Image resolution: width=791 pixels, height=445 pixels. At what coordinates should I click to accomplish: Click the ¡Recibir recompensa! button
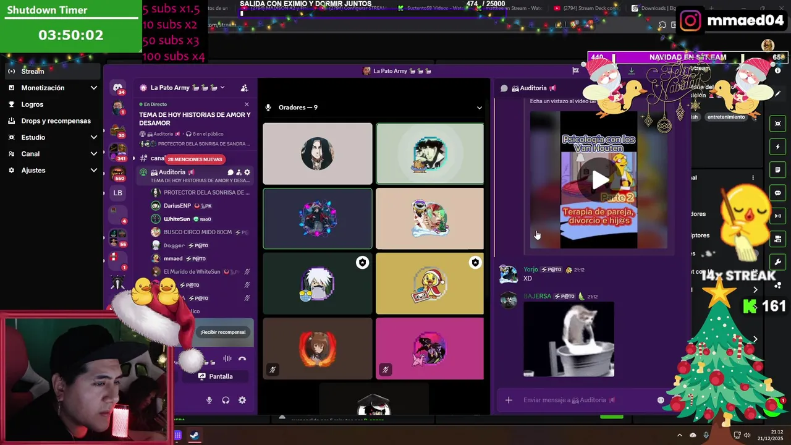click(223, 332)
